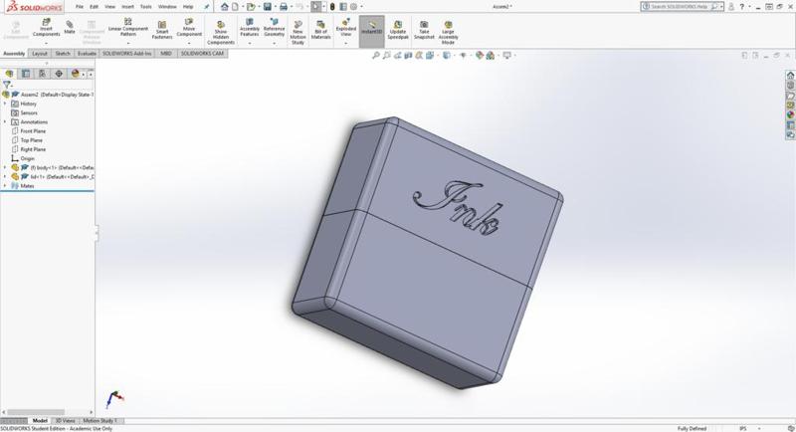Click Smart Fasteners tool

click(162, 30)
